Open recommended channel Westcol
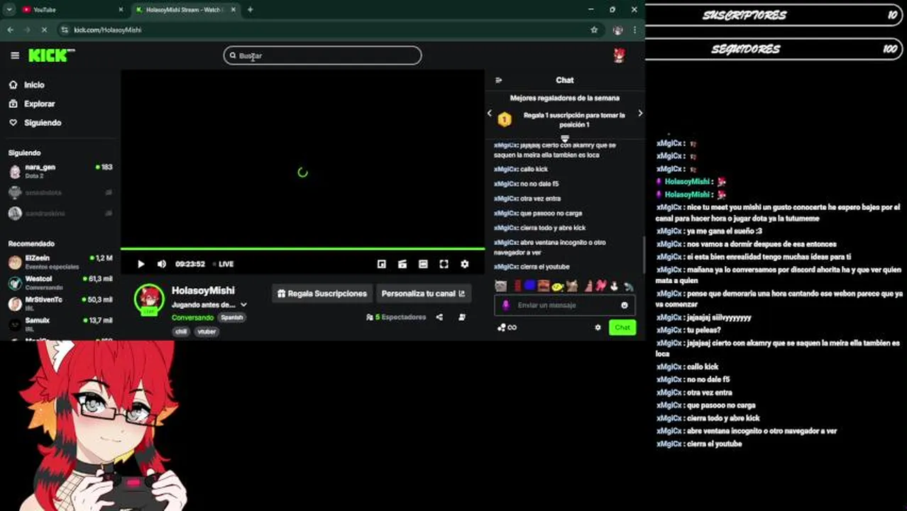907x511 pixels. point(60,282)
